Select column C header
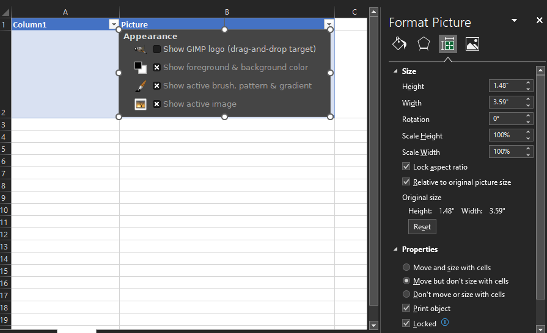Viewport: 547px width, 333px height. tap(354, 12)
